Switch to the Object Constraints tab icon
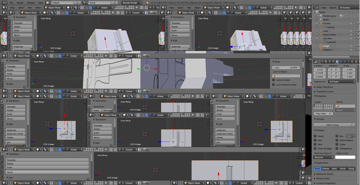 (x=341, y=61)
